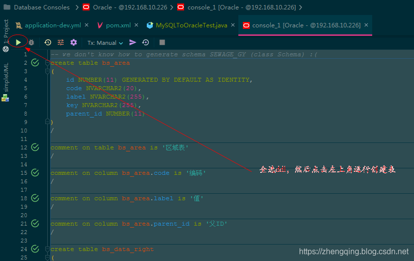Viewport: 414px width, 261px height.
Task: Click the executed checkmark on line 24
Action: click(35, 249)
